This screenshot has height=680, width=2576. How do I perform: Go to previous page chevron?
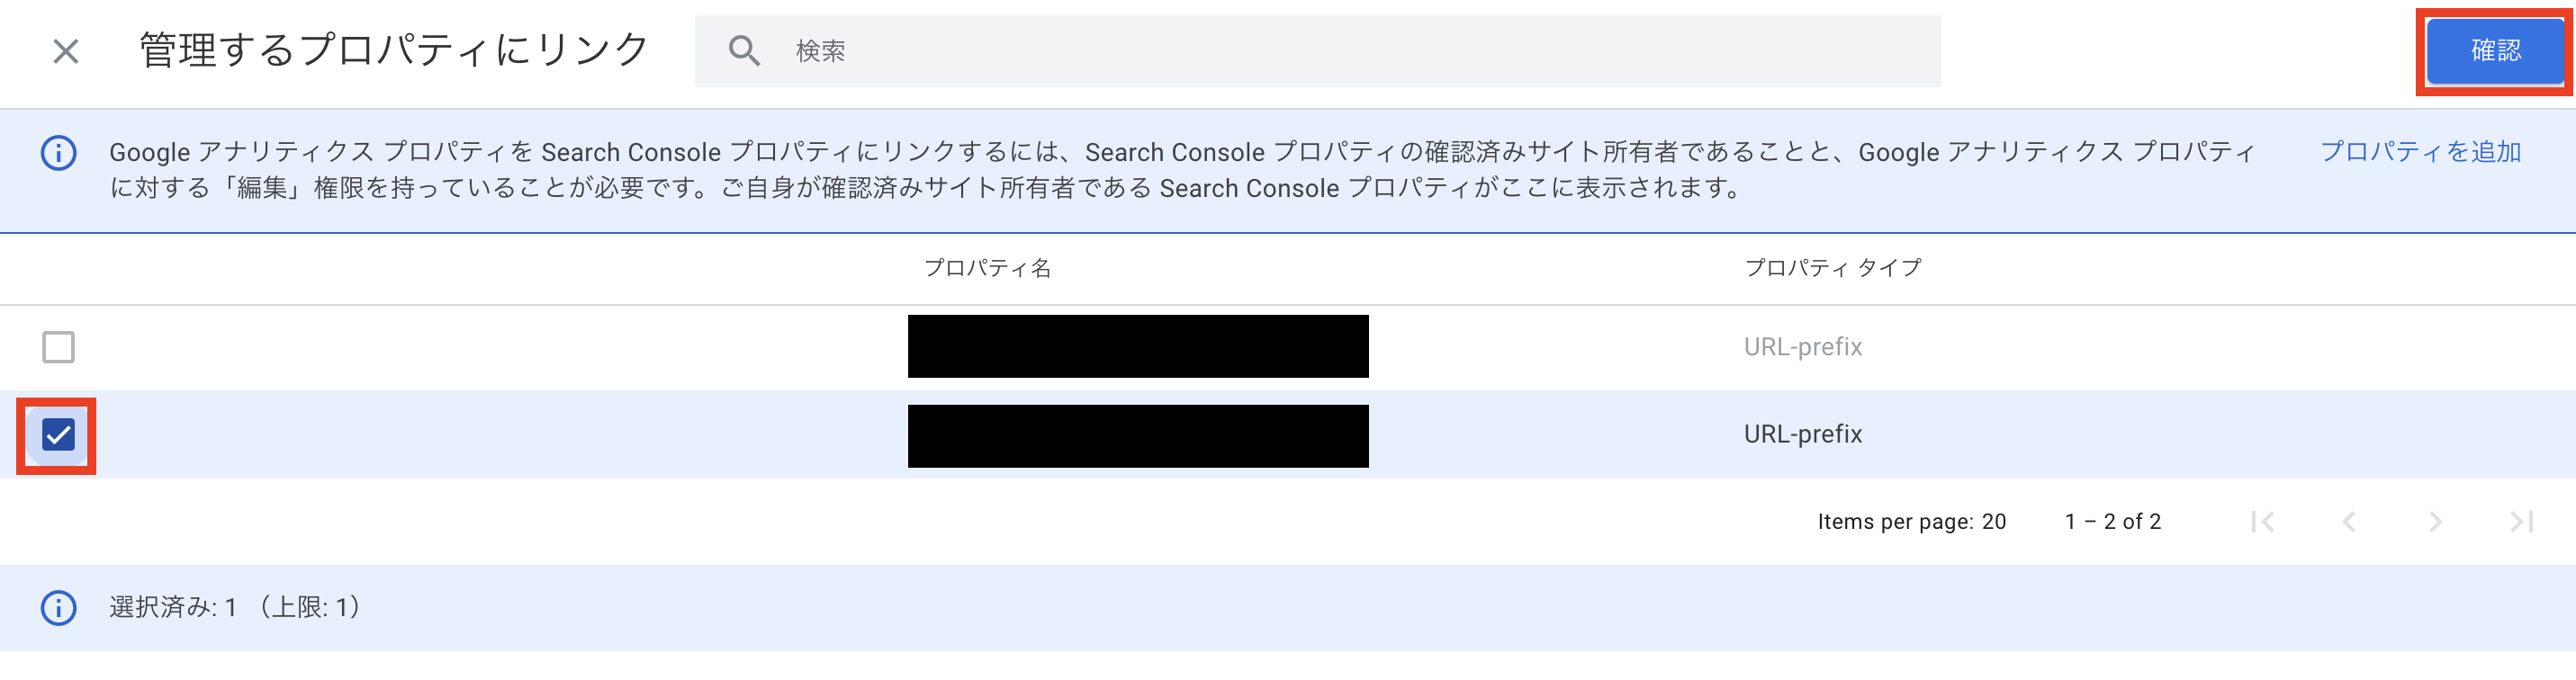(2349, 522)
